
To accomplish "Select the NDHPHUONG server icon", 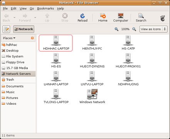I will pyautogui.click(x=128, y=79).
